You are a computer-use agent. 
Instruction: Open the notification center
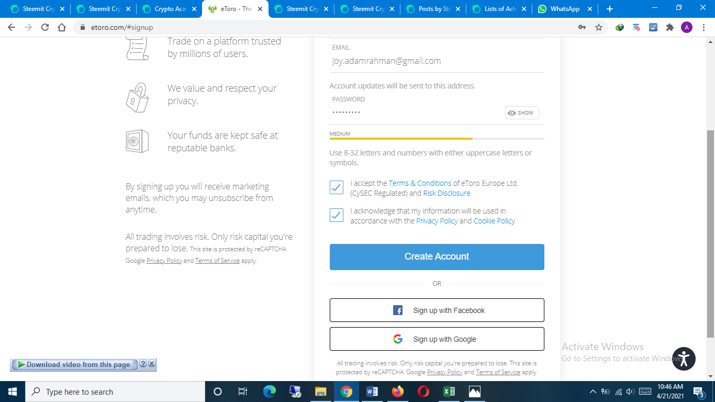click(699, 392)
